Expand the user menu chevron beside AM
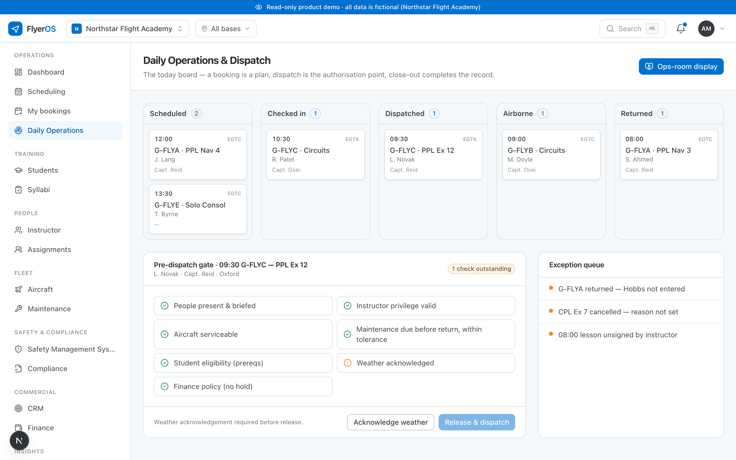736x460 pixels. tap(722, 29)
